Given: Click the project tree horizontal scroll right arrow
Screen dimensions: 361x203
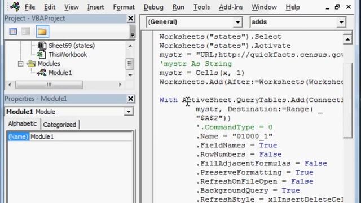Looking at the screenshot, I should click(x=120, y=85).
